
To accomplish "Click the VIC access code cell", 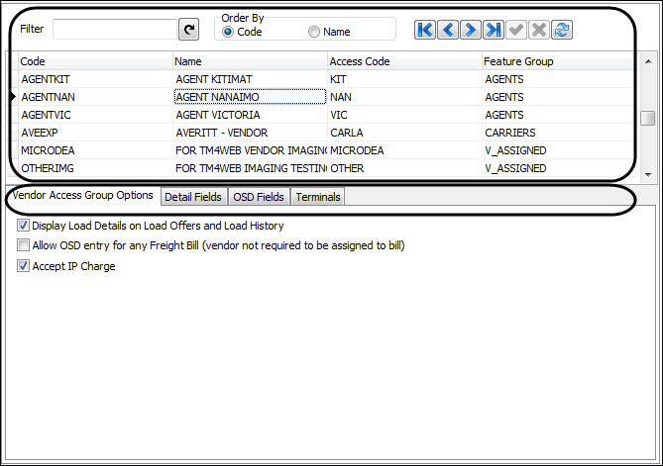I will pyautogui.click(x=404, y=115).
